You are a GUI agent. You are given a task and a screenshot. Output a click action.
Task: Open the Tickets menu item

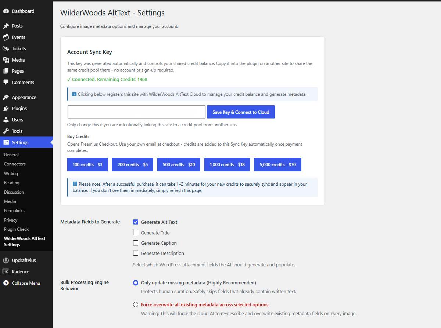pyautogui.click(x=26, y=48)
